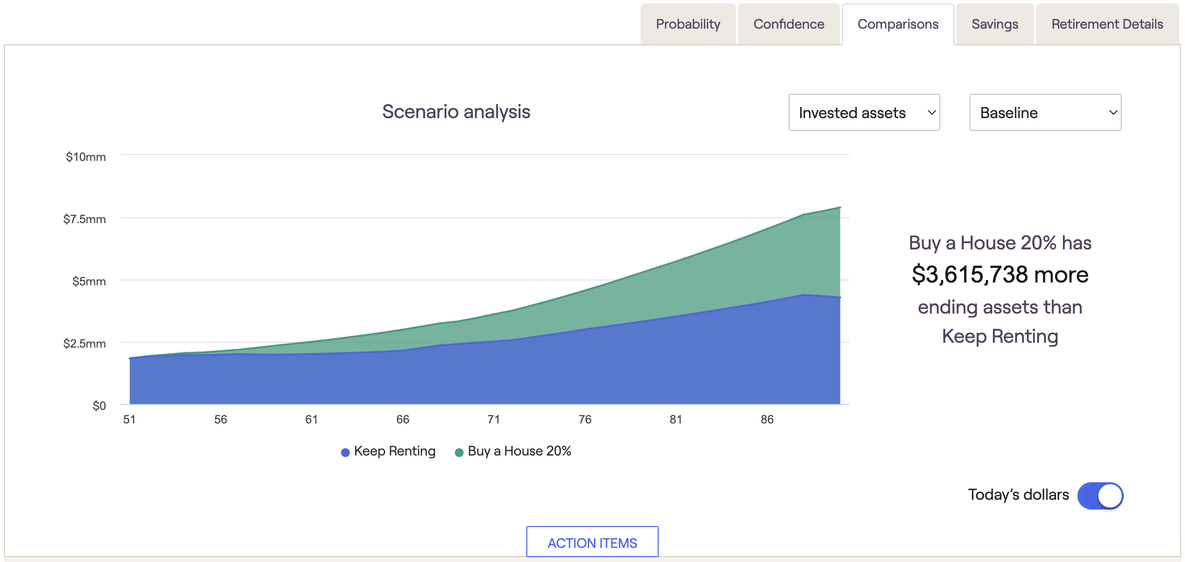Click the 'ending assets than' text
Image resolution: width=1185 pixels, height=562 pixels.
click(x=1000, y=307)
